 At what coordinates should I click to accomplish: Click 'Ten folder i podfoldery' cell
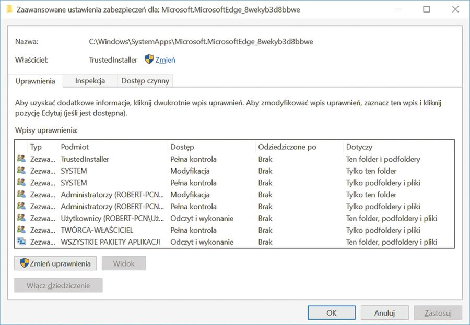coord(383,159)
